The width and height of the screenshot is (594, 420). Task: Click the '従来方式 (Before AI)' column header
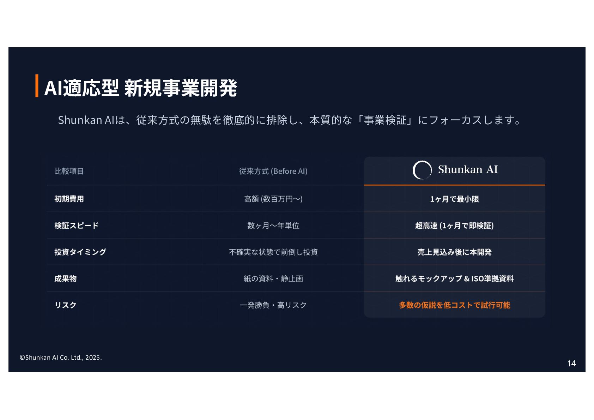pos(273,171)
